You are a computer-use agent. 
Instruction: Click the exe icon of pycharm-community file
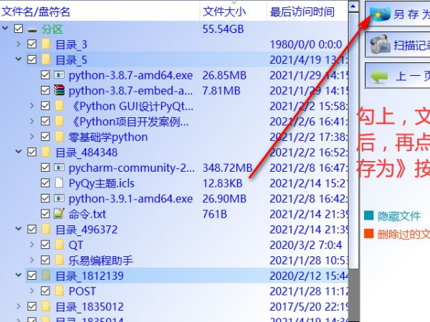coord(59,167)
